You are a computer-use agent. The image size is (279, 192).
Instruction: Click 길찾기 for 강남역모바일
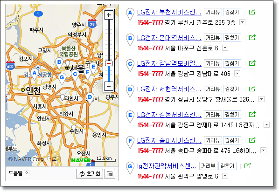click(232, 63)
